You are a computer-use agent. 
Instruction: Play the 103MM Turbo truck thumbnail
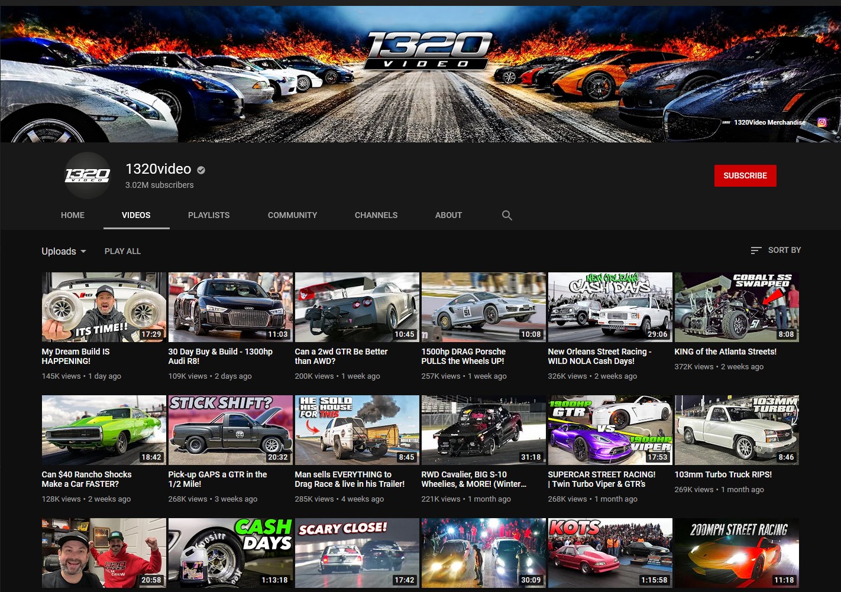point(737,430)
